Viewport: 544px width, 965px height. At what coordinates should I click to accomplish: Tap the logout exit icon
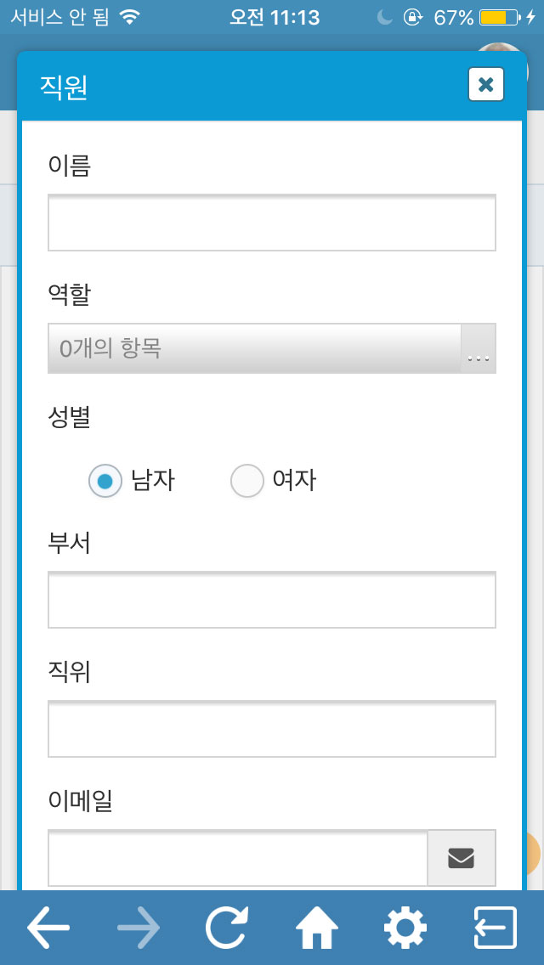tap(495, 927)
